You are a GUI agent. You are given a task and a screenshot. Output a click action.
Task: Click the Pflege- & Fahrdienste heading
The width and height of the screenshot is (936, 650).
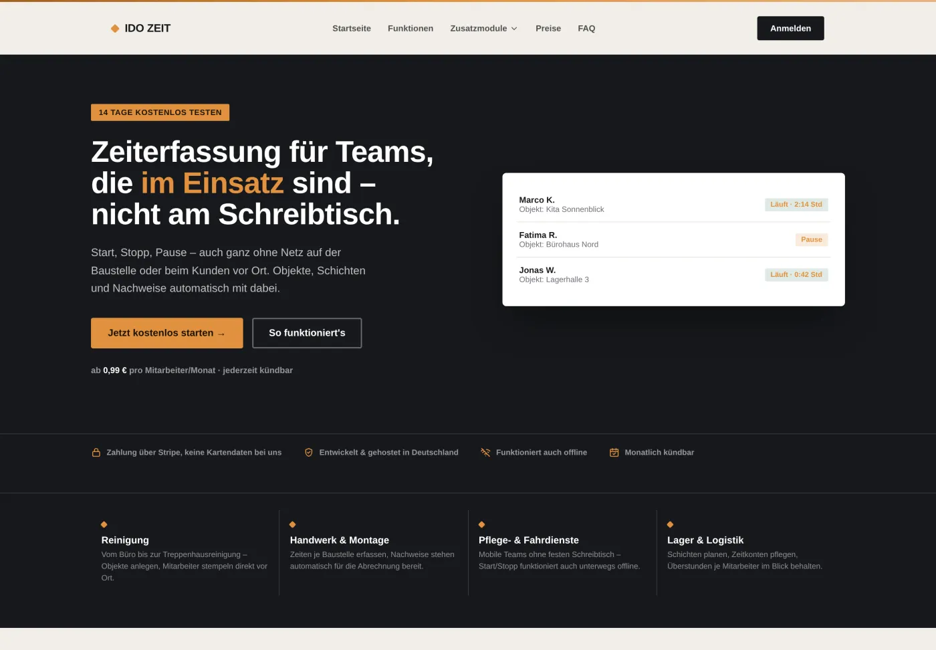point(529,540)
